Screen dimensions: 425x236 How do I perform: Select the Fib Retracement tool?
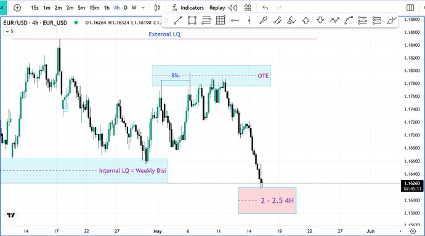[x=206, y=20]
